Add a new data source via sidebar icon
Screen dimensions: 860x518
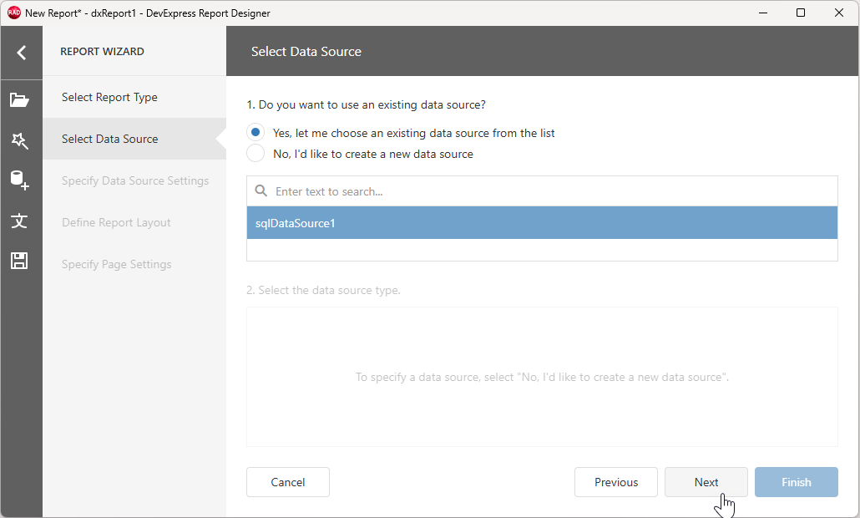(21, 180)
